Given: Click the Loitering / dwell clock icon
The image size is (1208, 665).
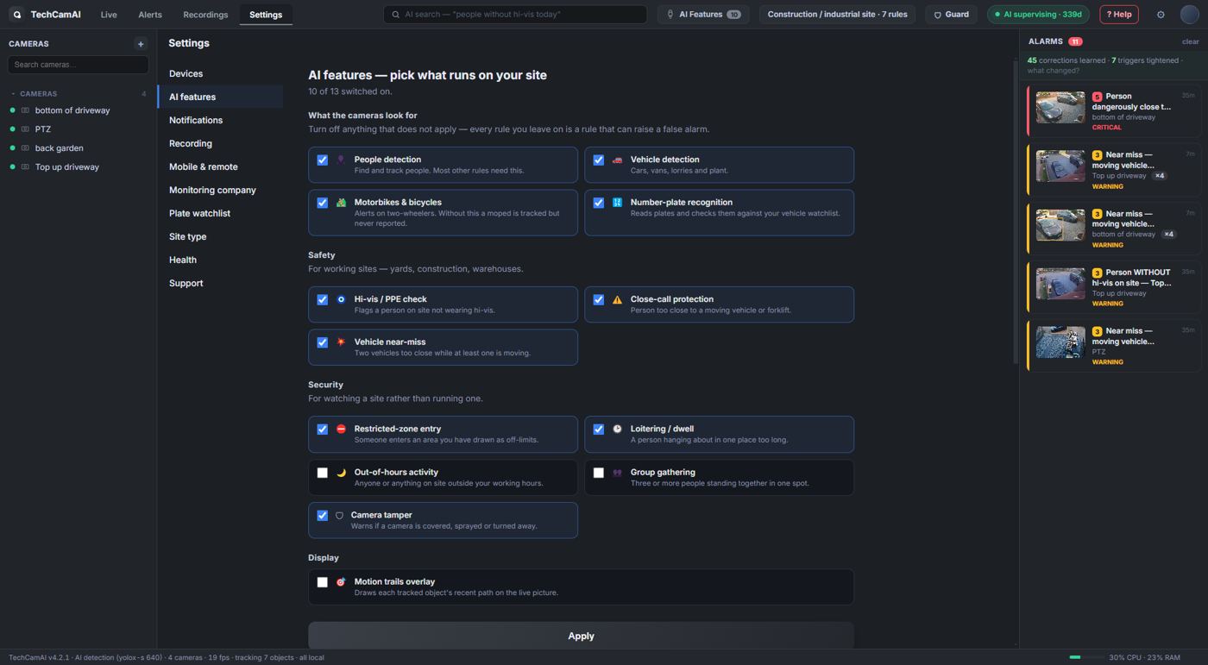Looking at the screenshot, I should pos(617,429).
